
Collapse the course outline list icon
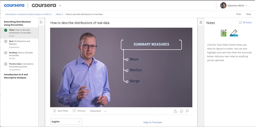coord(41,22)
